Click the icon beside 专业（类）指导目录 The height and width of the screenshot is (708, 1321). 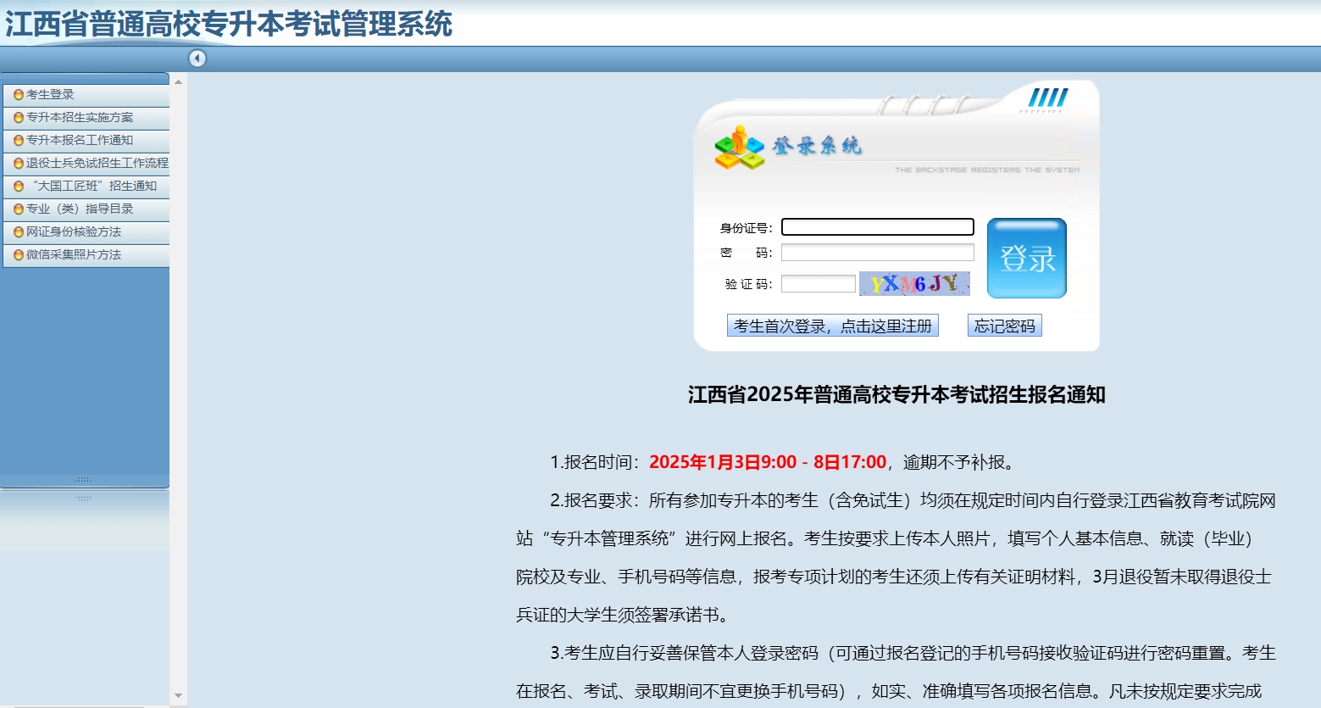(19, 209)
